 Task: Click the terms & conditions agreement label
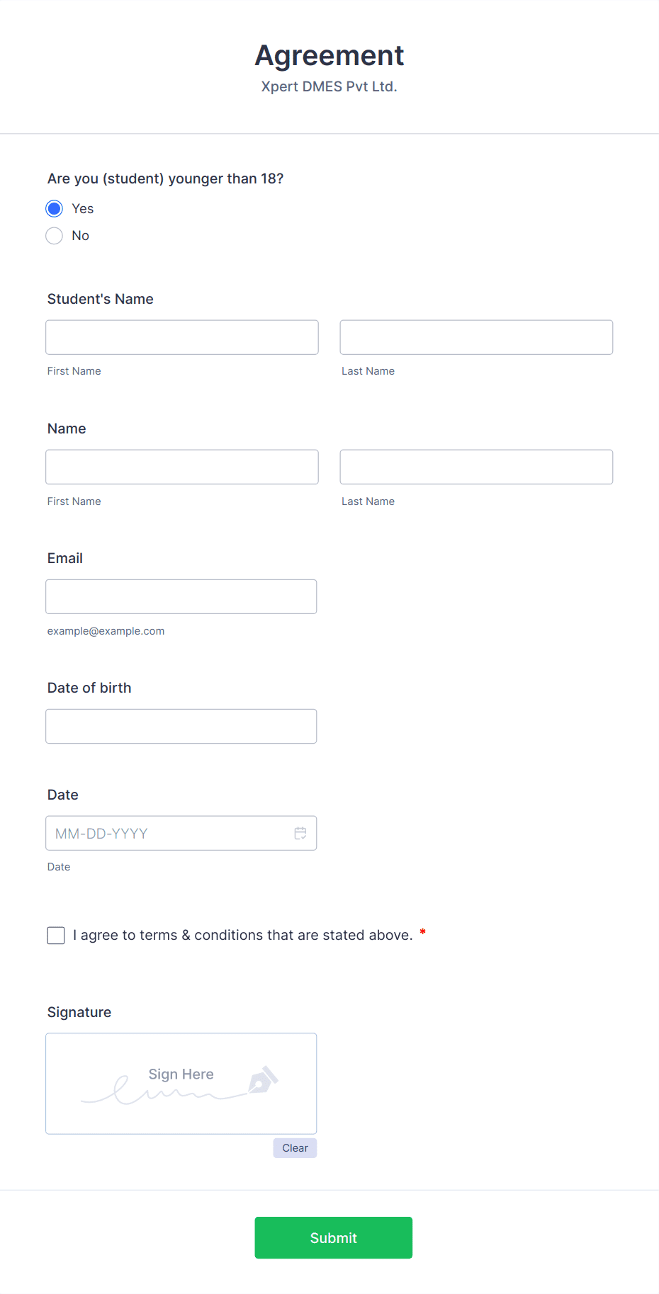(243, 936)
